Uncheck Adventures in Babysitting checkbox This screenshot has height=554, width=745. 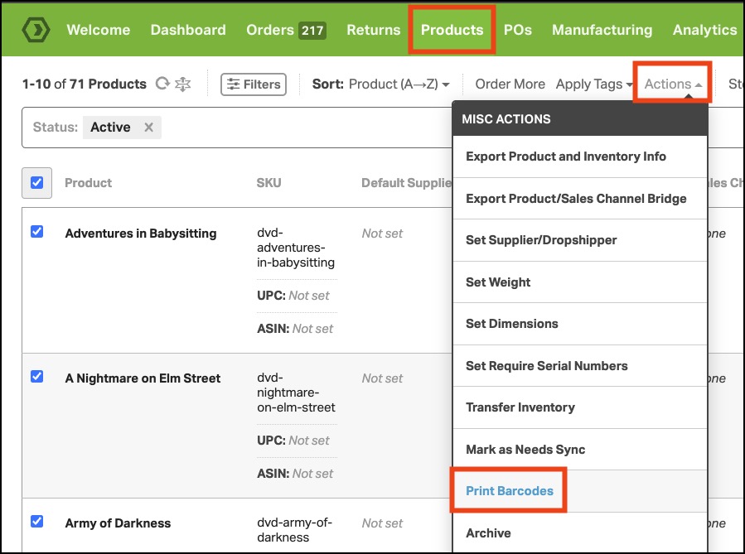click(36, 232)
